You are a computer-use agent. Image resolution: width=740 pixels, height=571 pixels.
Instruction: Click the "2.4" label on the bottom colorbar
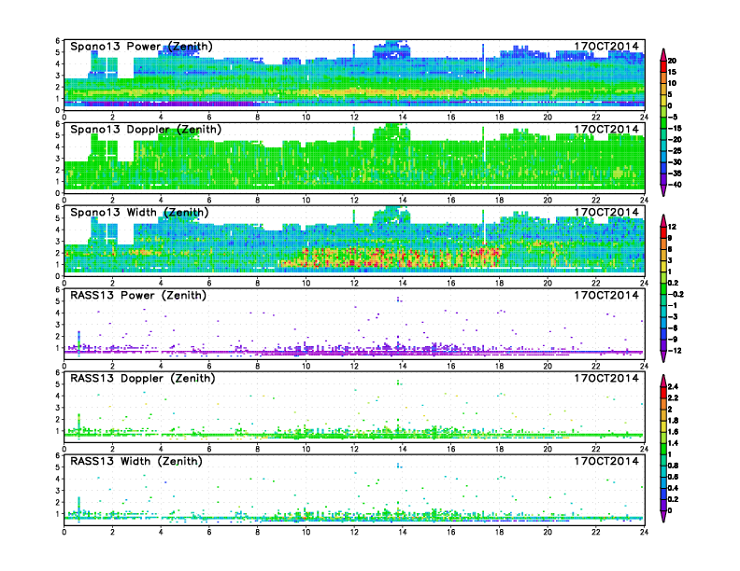coord(673,387)
